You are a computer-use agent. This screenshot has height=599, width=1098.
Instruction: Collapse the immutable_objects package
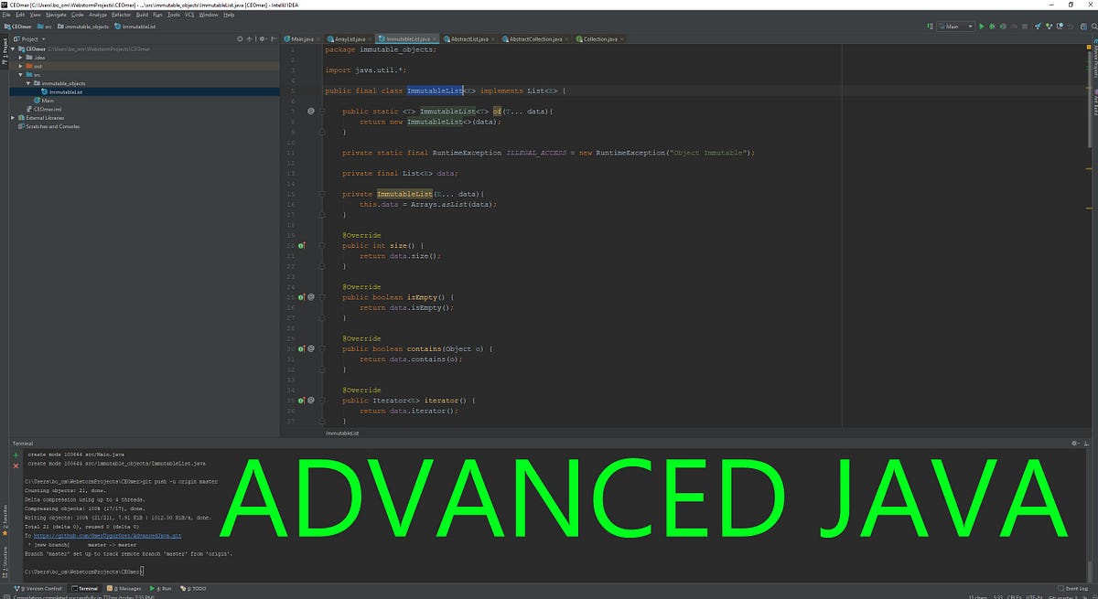[28, 82]
